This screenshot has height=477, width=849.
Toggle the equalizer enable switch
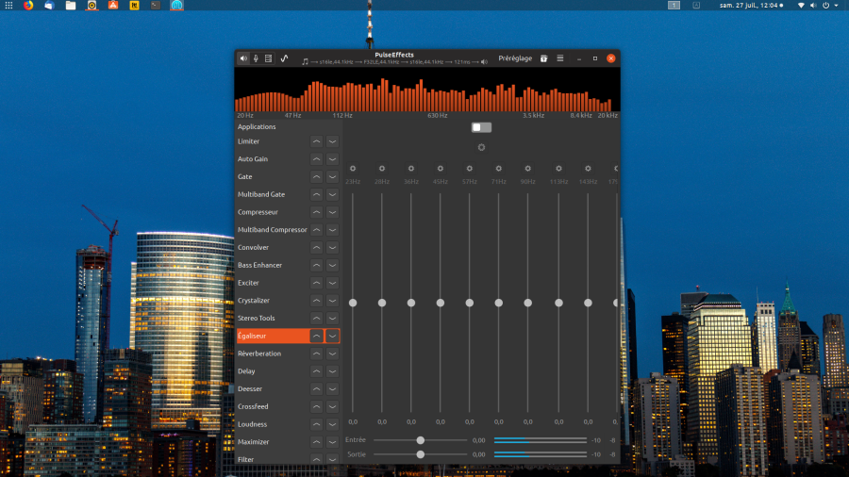click(x=481, y=127)
